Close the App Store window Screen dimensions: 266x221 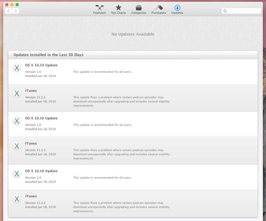(x=7, y=5)
